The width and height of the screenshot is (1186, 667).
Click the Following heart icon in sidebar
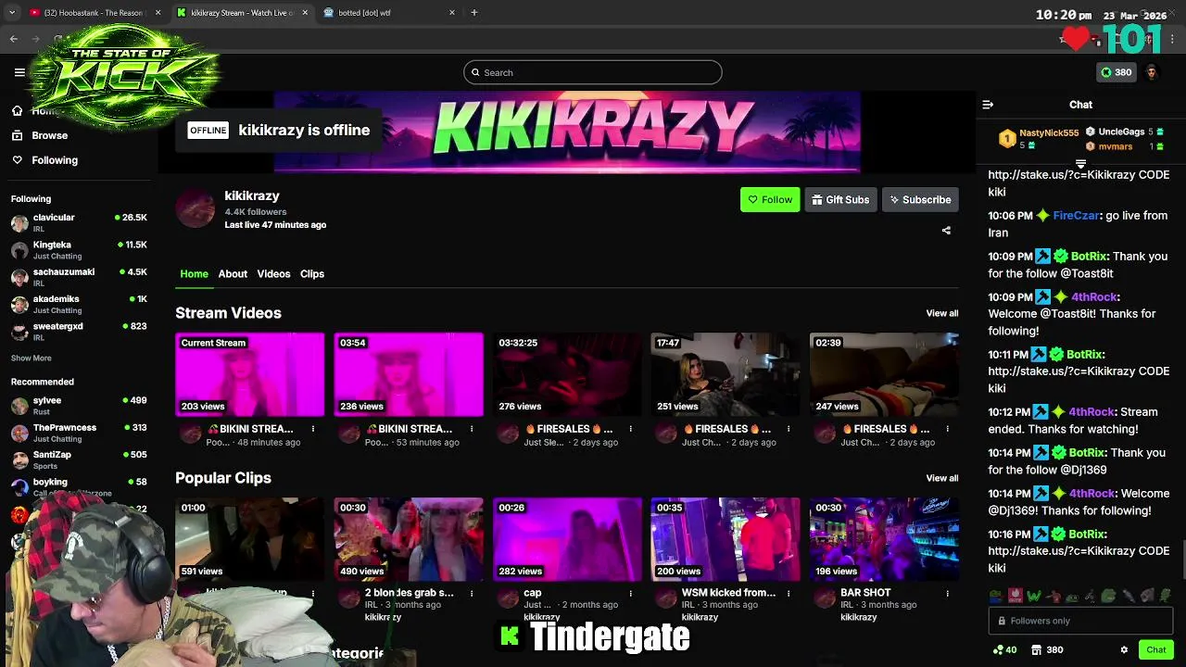[x=17, y=160]
